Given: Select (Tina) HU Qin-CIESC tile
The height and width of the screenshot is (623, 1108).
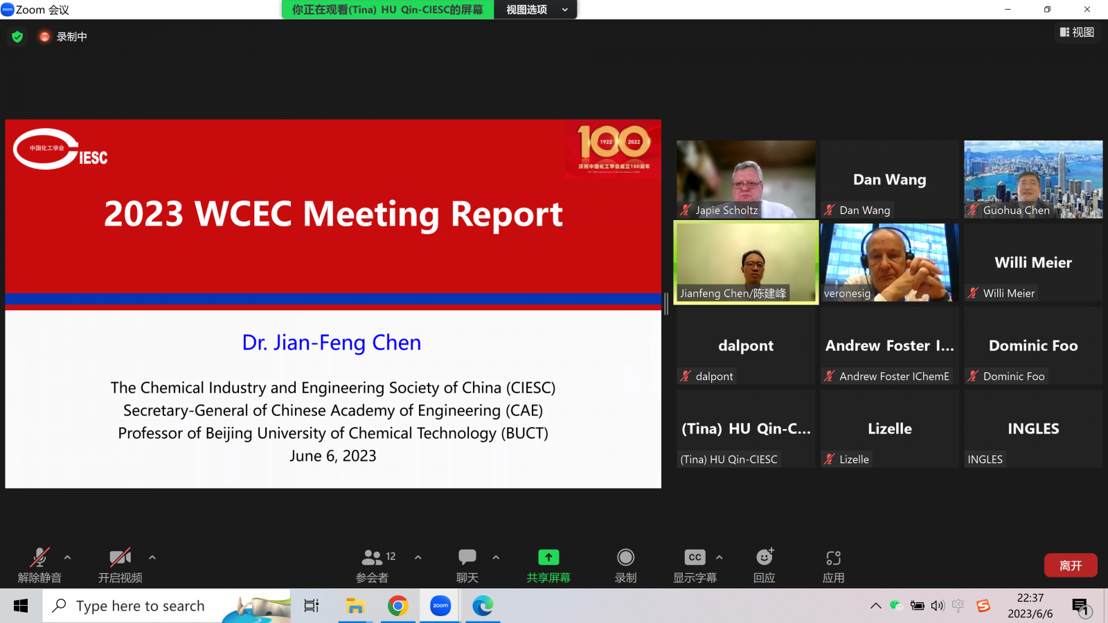Looking at the screenshot, I should point(746,428).
